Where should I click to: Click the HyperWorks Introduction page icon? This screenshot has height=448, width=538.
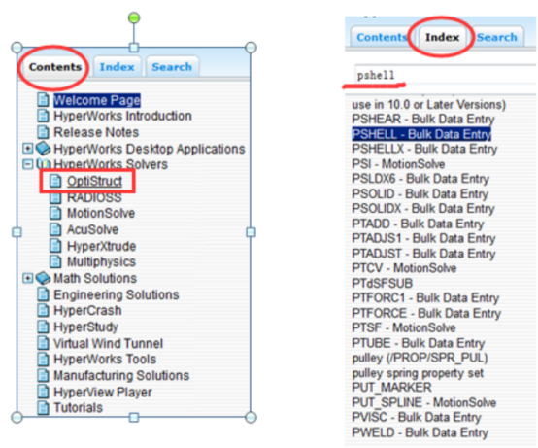pyautogui.click(x=43, y=116)
